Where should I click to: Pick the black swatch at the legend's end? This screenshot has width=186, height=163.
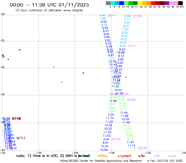[x=180, y=3]
